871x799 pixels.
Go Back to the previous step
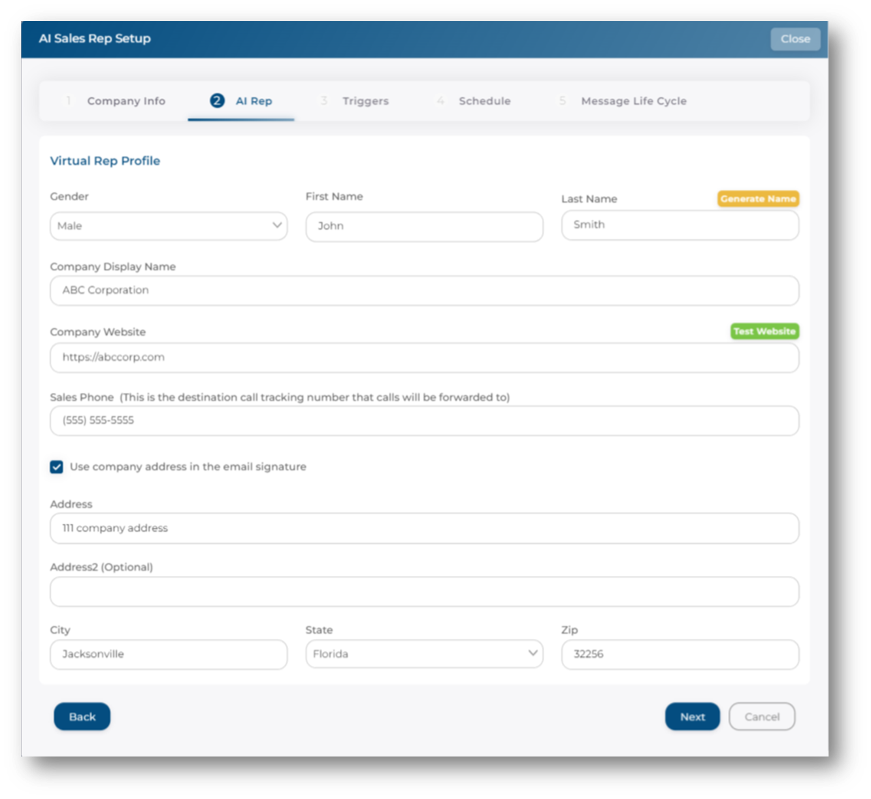coord(82,717)
